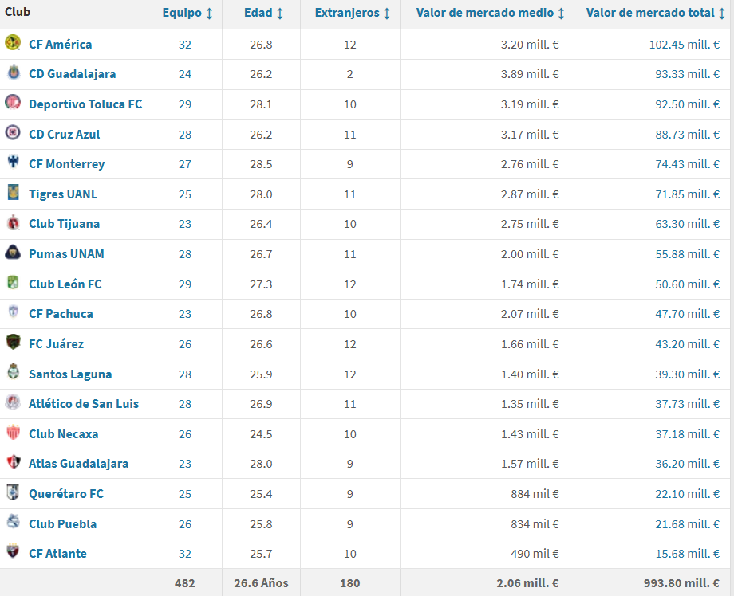The width and height of the screenshot is (734, 596).
Task: Click the footer total squad count 482
Action: click(185, 583)
